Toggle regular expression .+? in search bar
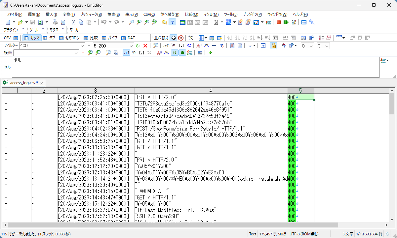This screenshot has width=397, height=238. [126, 53]
